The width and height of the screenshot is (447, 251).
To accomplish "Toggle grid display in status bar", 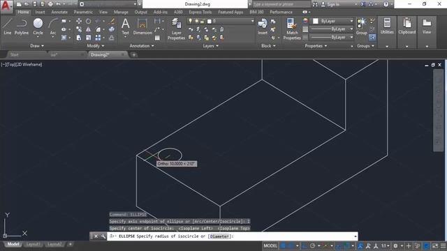I will tap(283, 245).
